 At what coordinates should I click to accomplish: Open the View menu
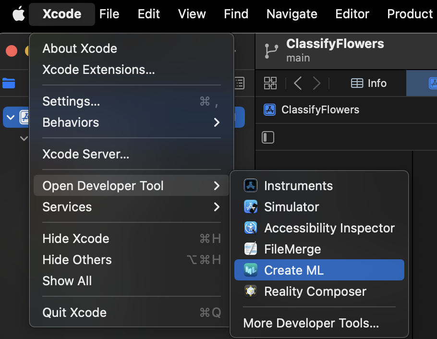coord(192,14)
